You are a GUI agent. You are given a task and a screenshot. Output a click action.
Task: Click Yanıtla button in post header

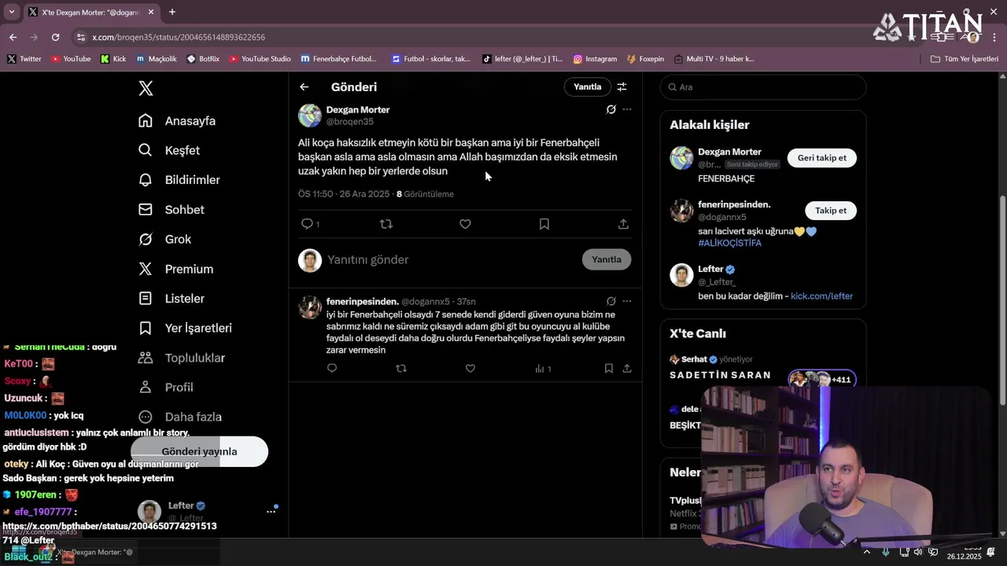click(587, 87)
